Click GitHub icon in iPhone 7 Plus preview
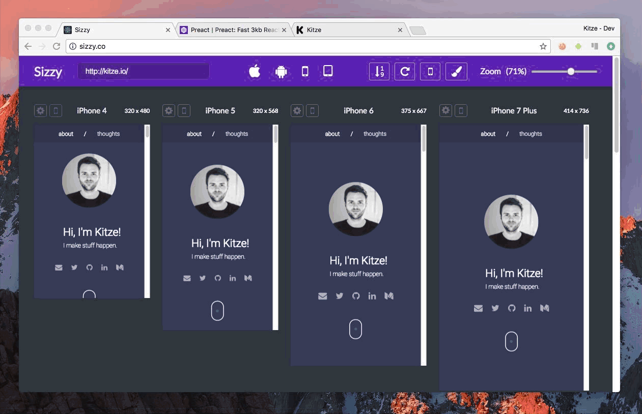Image resolution: width=642 pixels, height=414 pixels. (x=512, y=308)
